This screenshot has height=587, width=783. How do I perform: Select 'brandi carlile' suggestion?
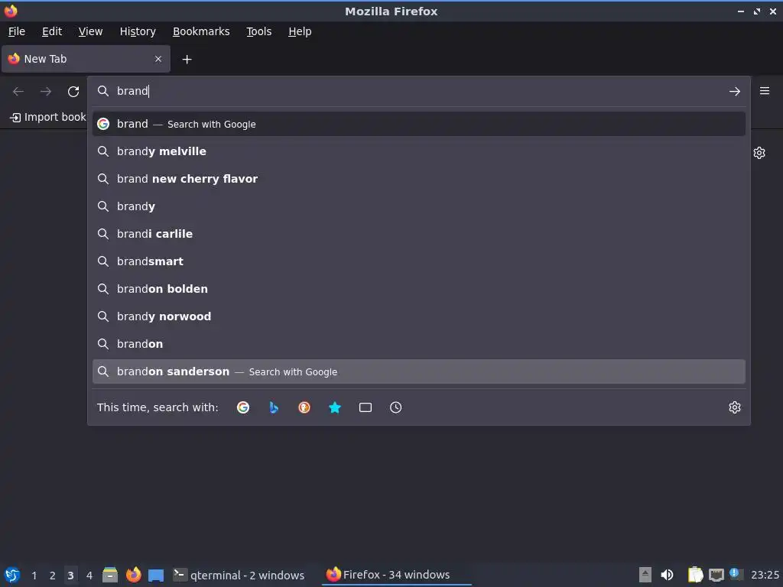(418, 234)
